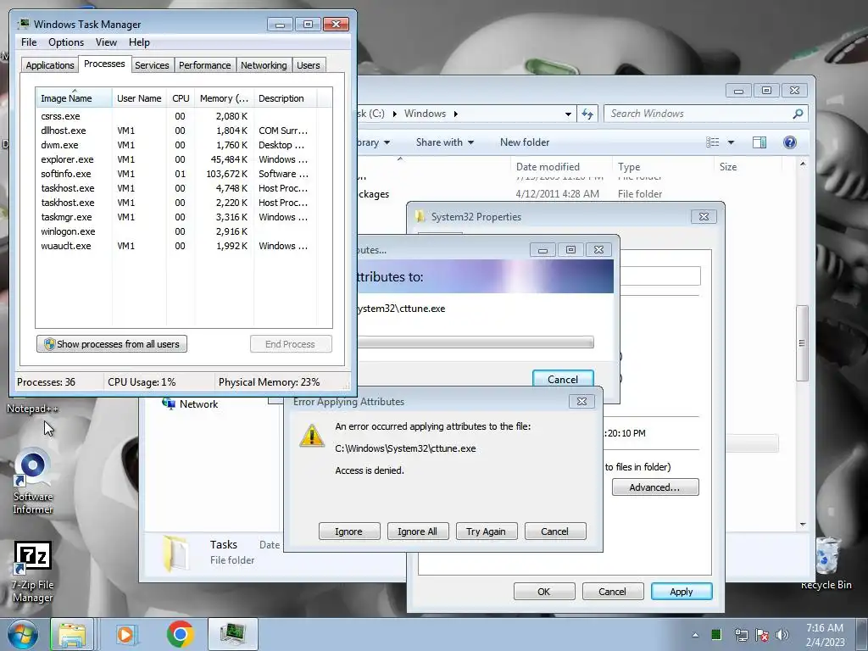The height and width of the screenshot is (651, 868).
Task: Launch Windows Media Player from taskbar
Action: (x=125, y=634)
